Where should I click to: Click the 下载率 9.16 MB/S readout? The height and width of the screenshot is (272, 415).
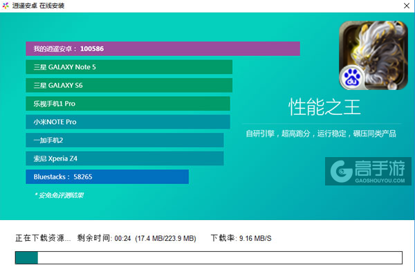coord(241,238)
